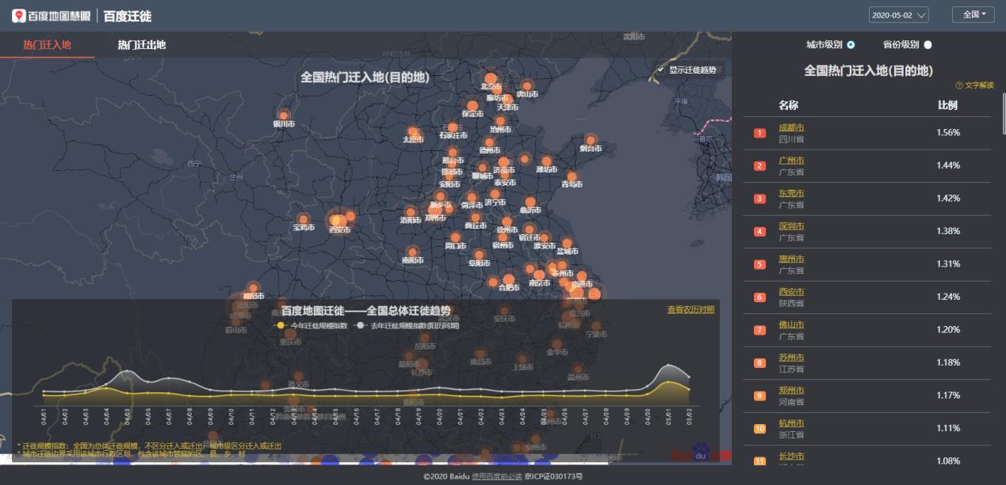This screenshot has width=1006, height=485.
Task: Open the 全国 region dropdown
Action: 973,15
